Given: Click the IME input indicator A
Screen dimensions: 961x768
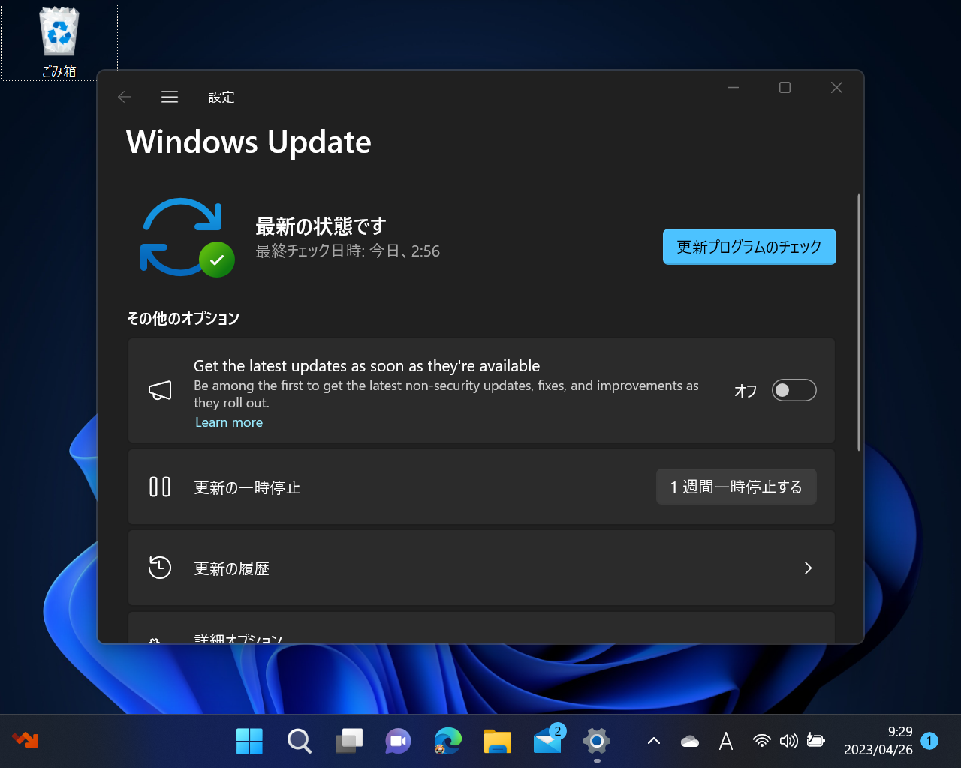Looking at the screenshot, I should click(725, 741).
